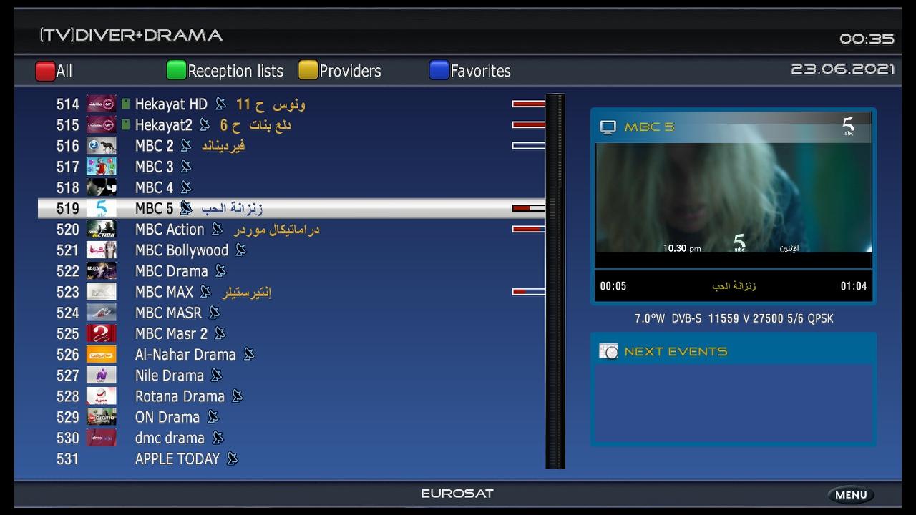Select channel MBC 3
The image size is (916, 515).
pos(292,167)
